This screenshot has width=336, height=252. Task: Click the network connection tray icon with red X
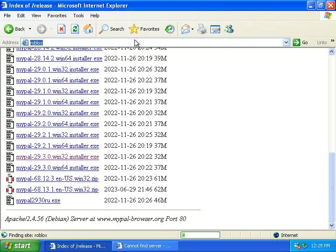click(x=297, y=246)
